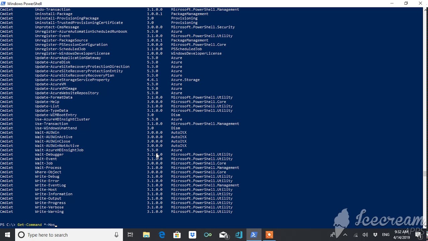
Task: Open the orange screen recorder taskbar icon
Action: (269, 235)
